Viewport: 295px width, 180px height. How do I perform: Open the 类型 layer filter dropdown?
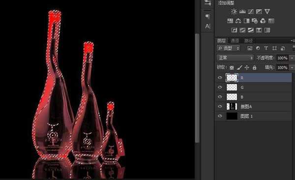coord(229,48)
